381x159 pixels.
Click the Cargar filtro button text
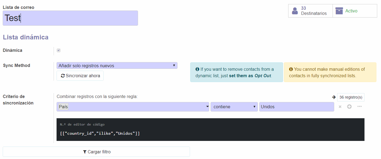[x=99, y=152]
